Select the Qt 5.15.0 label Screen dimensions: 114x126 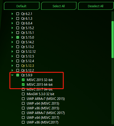click(28, 37)
